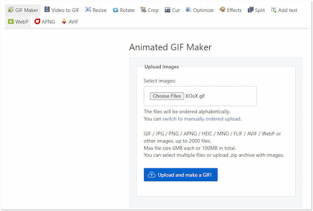
Task: Open the Effects label
Action: tap(234, 10)
